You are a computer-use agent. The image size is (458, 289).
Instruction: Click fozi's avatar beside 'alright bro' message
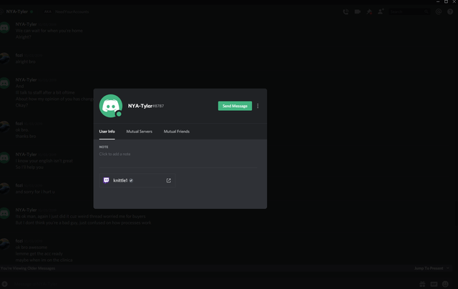point(4,59)
